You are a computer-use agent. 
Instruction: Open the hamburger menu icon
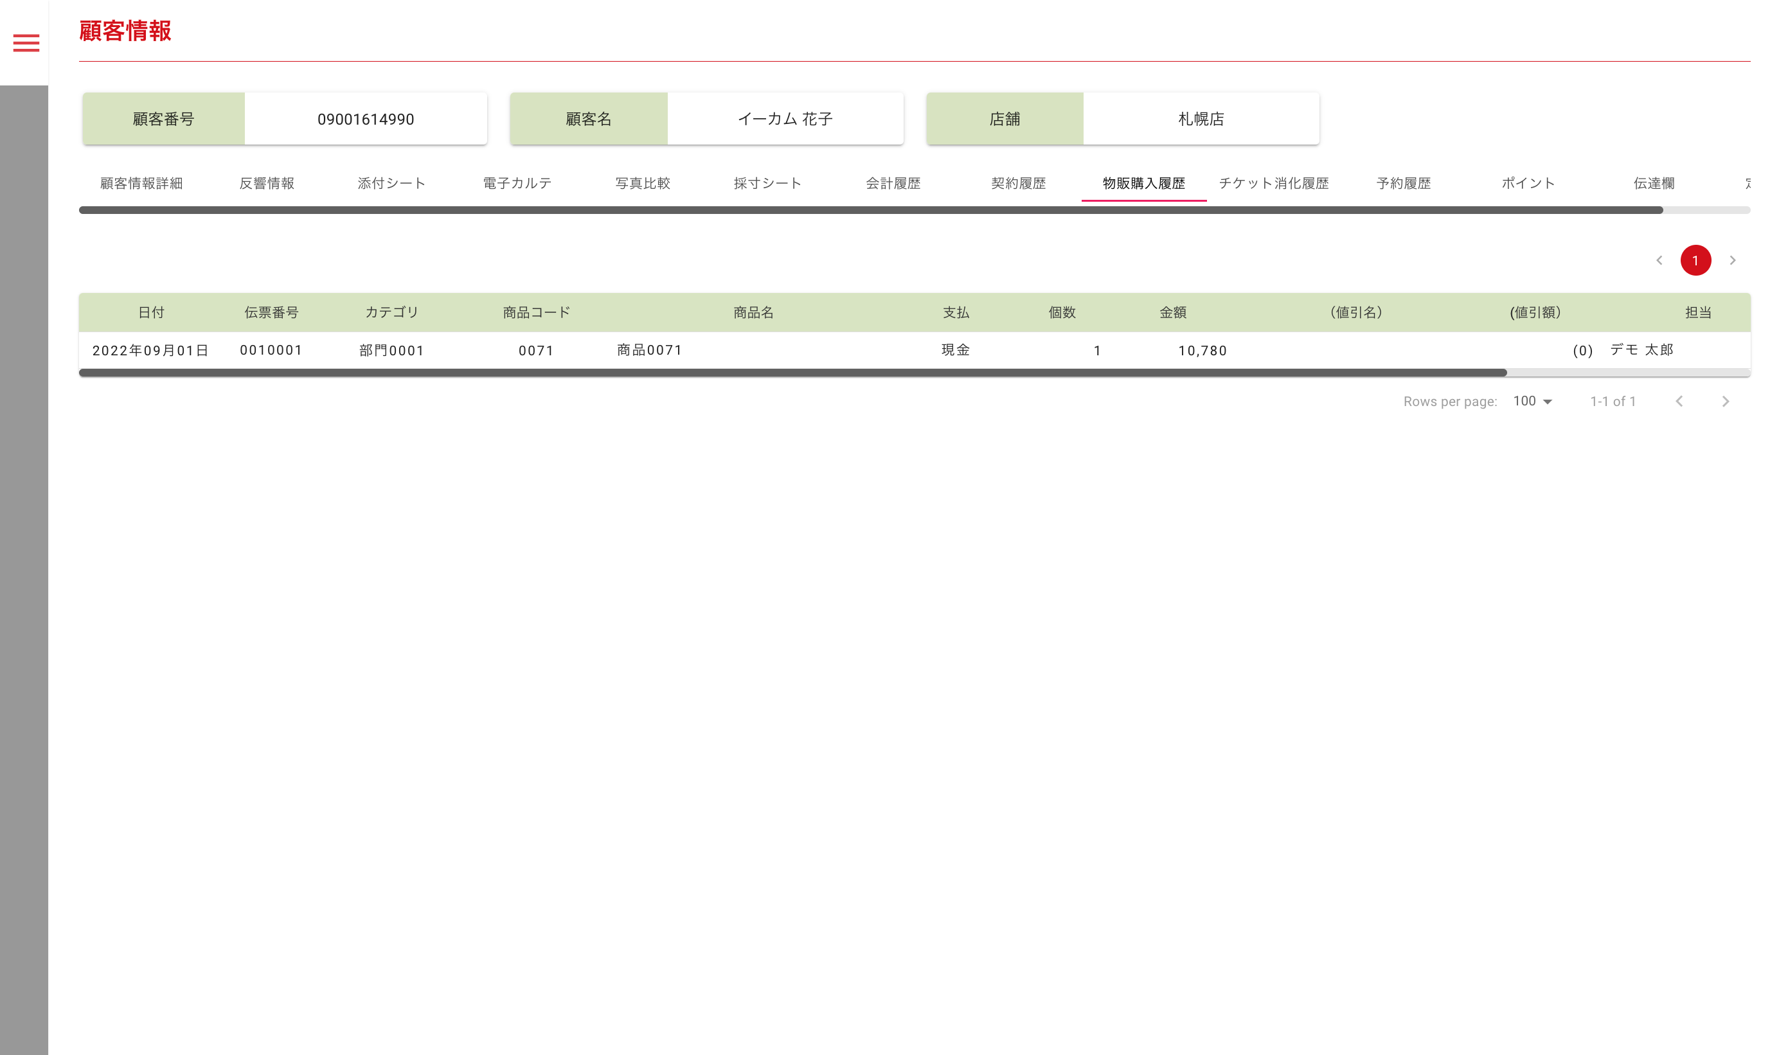(26, 43)
